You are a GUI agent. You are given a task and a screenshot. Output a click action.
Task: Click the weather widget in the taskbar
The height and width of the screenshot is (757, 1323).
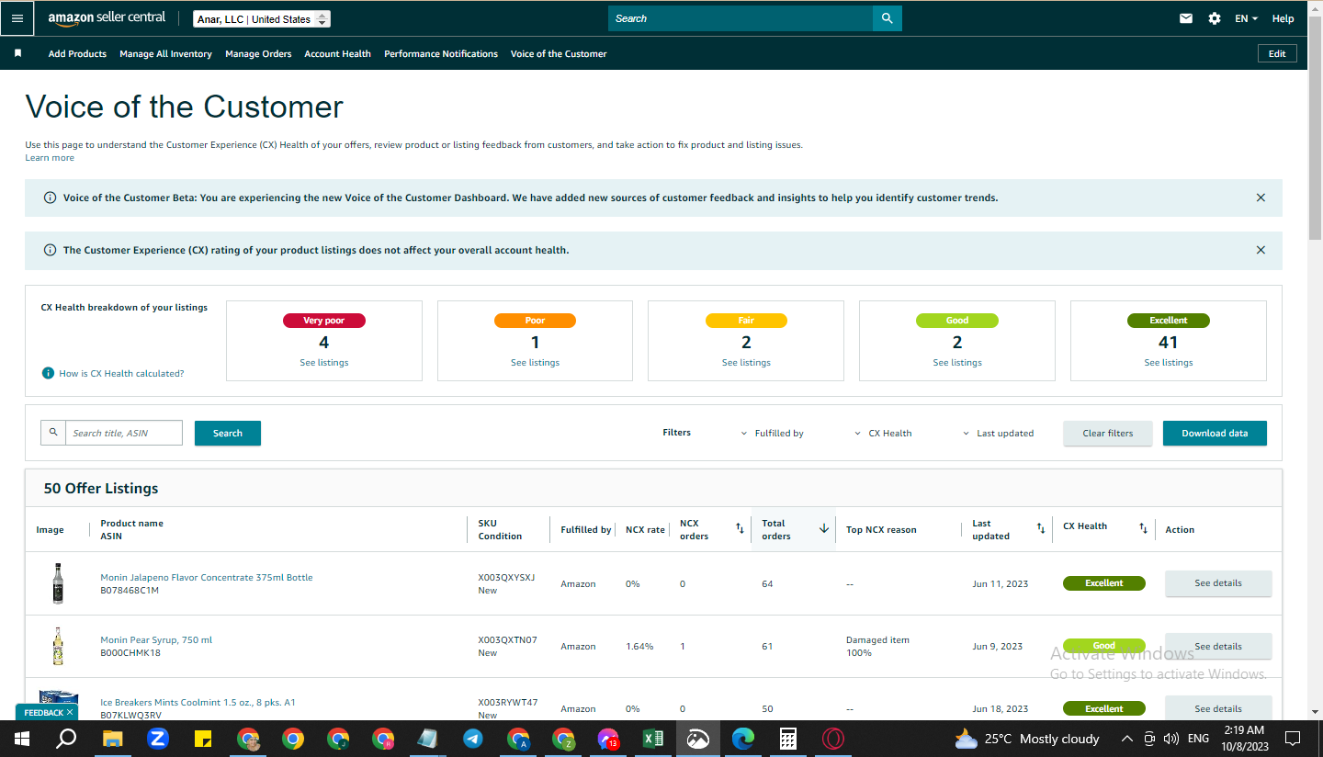coord(1027,739)
